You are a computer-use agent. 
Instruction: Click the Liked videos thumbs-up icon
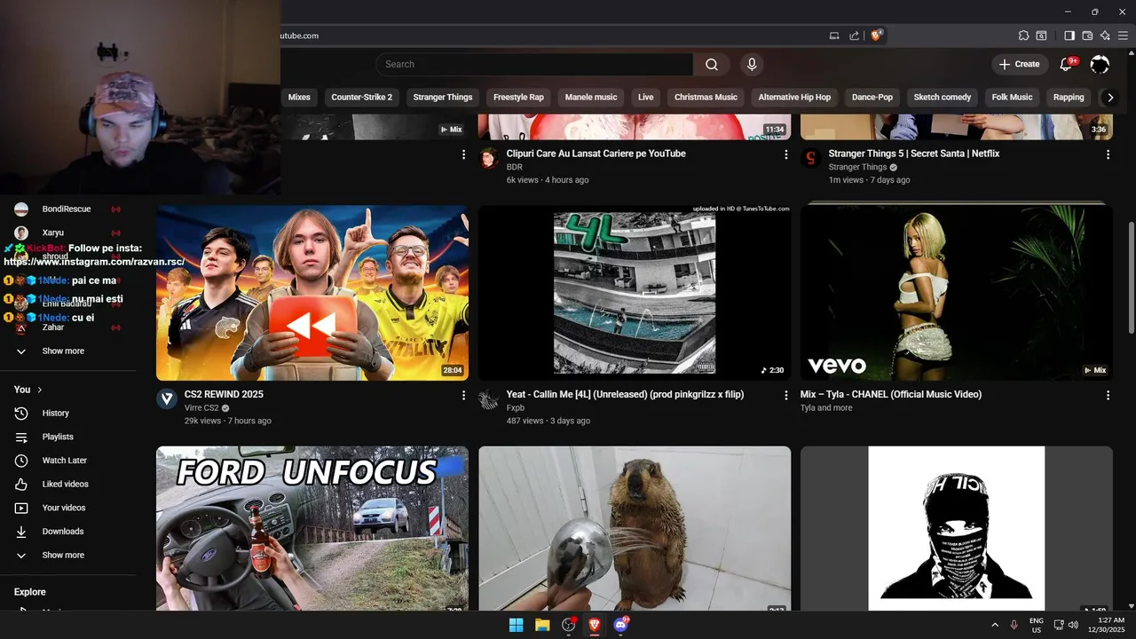click(x=21, y=484)
